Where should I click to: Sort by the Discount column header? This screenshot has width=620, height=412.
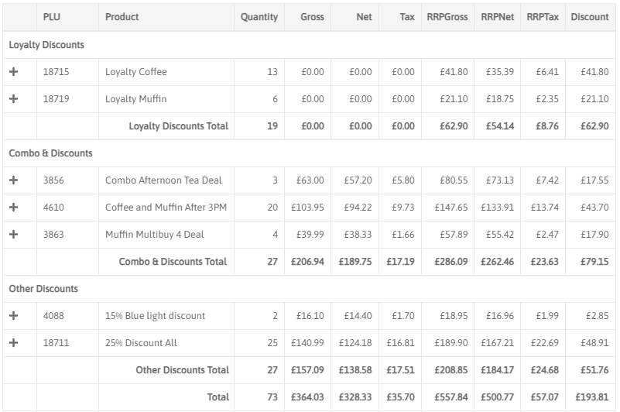click(x=589, y=17)
